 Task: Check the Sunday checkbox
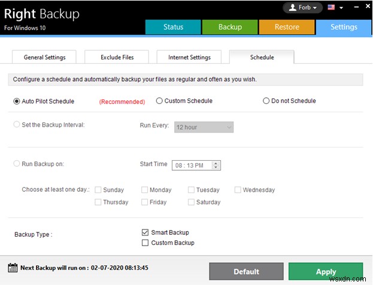(98, 190)
